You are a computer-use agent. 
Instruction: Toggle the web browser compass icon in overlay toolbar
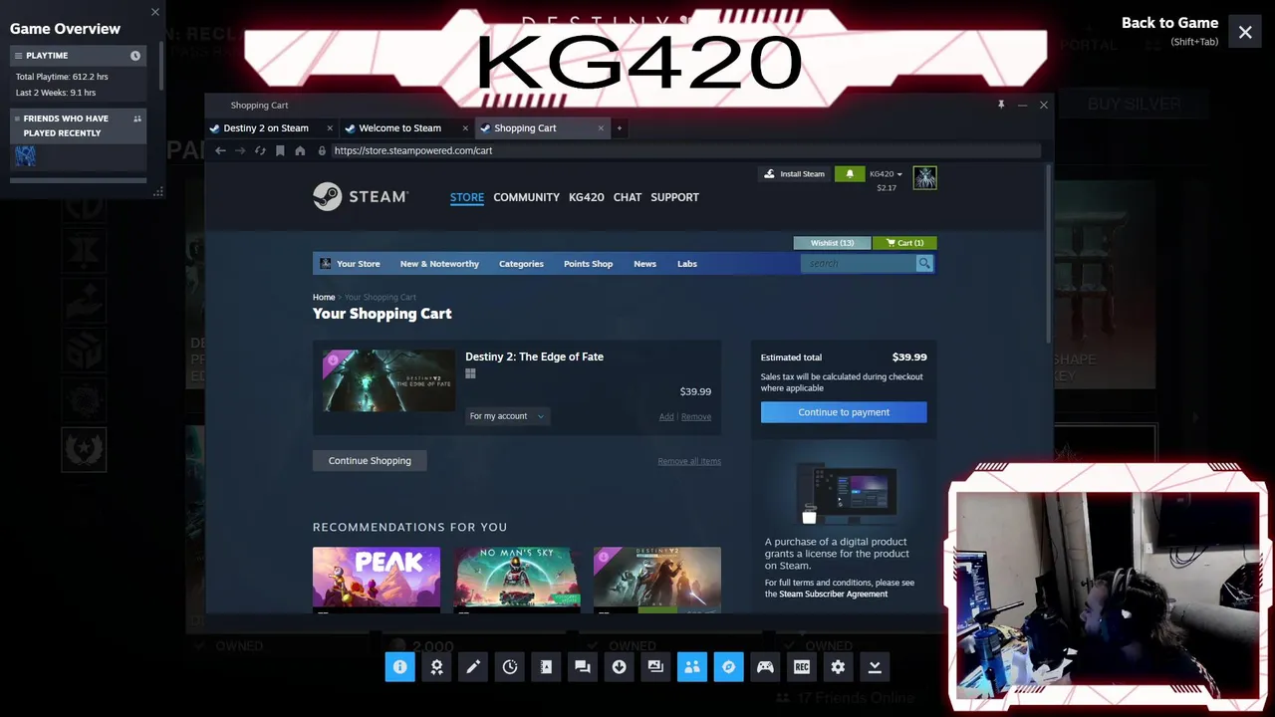point(728,667)
